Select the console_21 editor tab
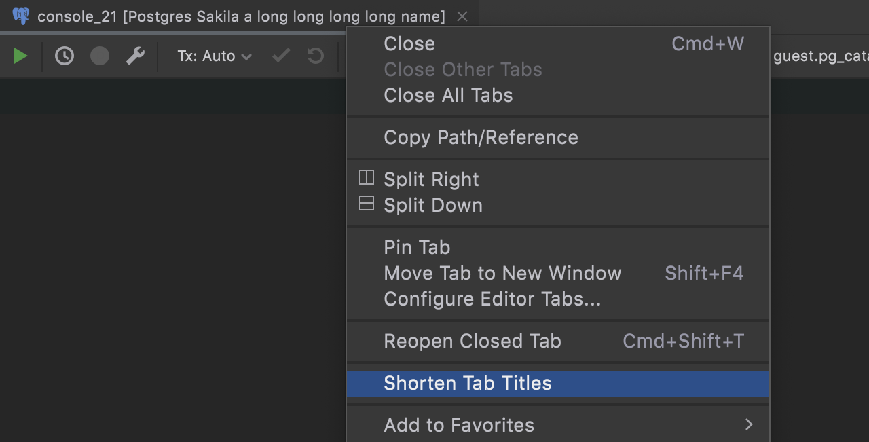869x442 pixels. coord(241,16)
